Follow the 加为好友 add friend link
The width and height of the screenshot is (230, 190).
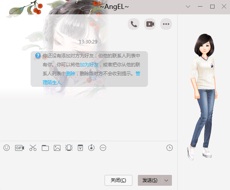(89, 65)
